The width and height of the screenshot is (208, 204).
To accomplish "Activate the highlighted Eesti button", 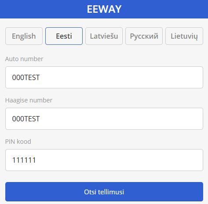I will pos(64,36).
